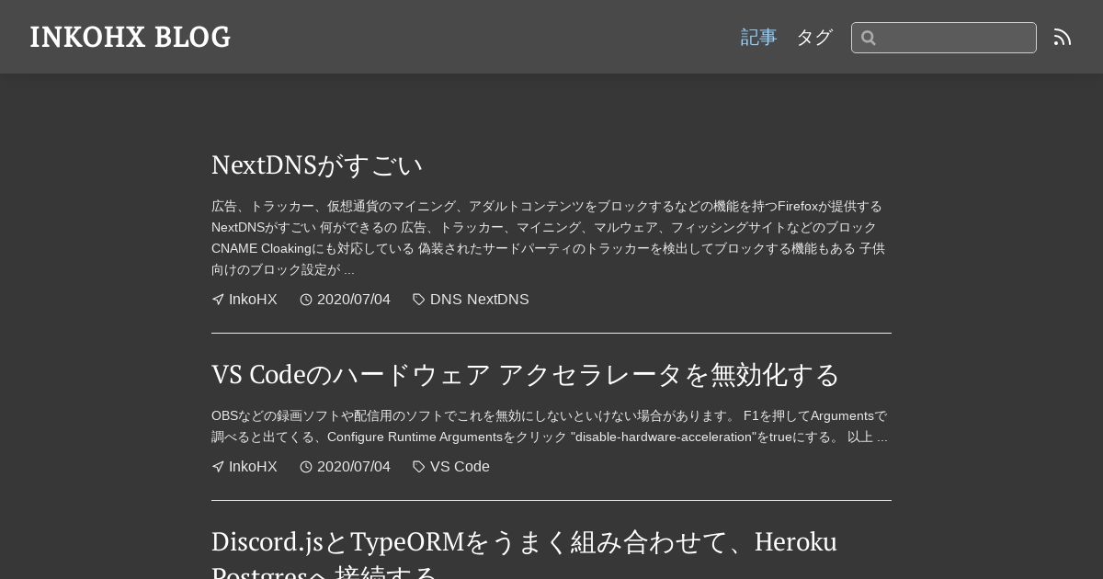
Task: Click the clock icon on VS Code post
Action: click(306, 466)
